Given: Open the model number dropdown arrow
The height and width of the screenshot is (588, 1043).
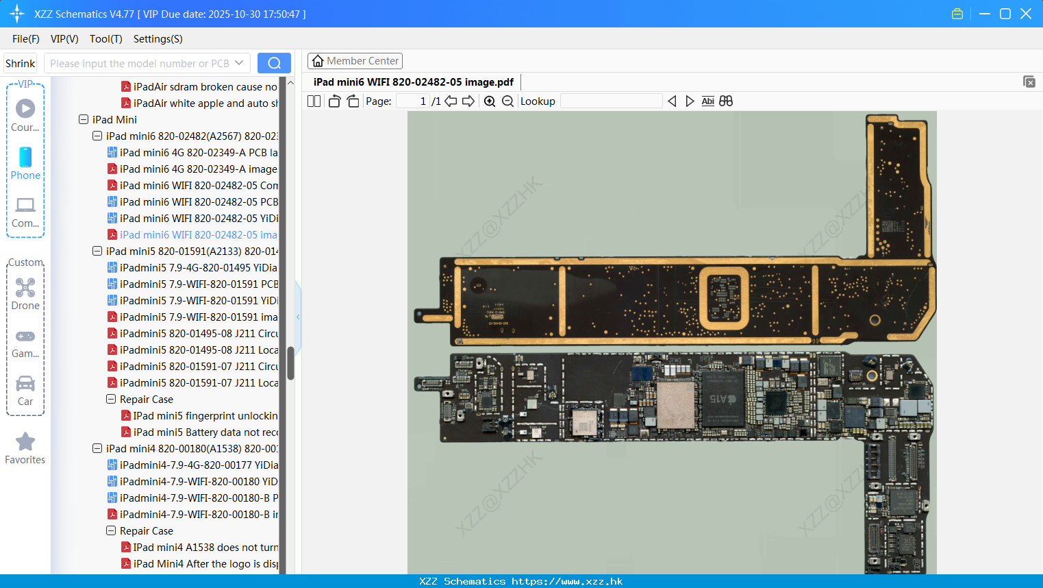Looking at the screenshot, I should click(239, 63).
